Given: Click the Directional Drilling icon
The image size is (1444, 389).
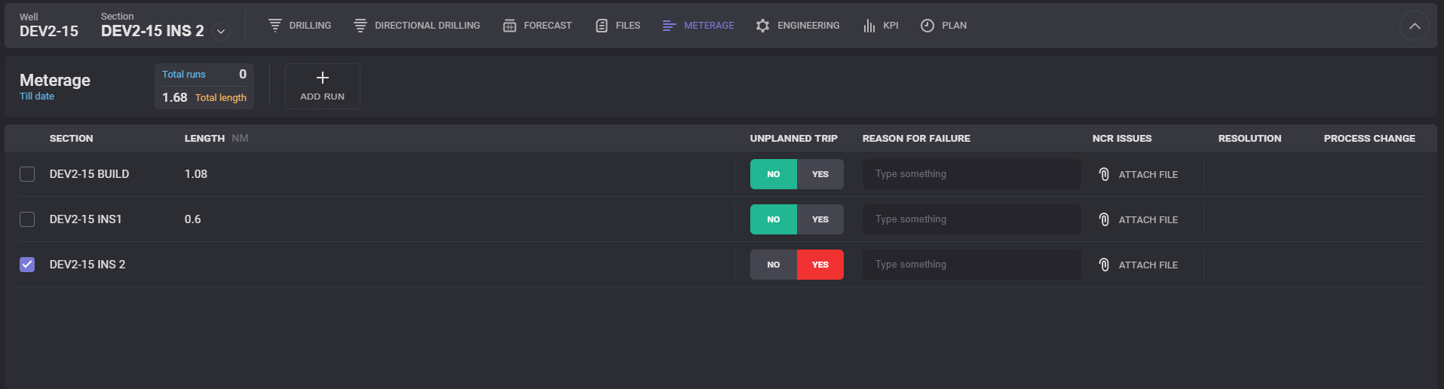Looking at the screenshot, I should (x=360, y=26).
